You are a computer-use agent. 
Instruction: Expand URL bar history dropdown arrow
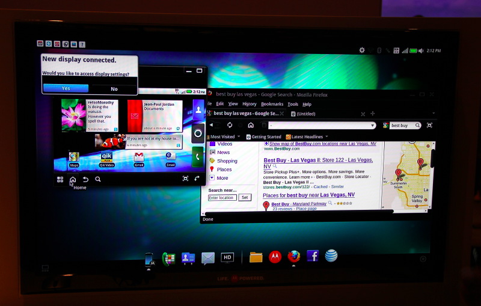pos(372,126)
